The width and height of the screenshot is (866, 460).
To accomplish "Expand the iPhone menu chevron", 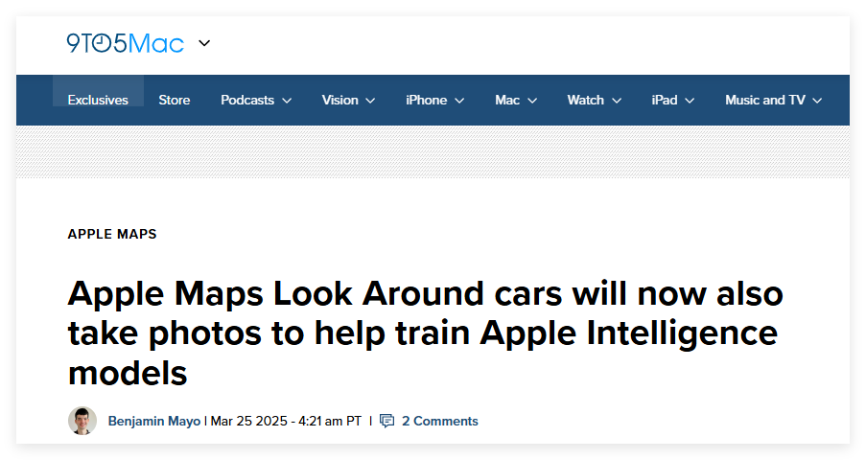I will 459,101.
